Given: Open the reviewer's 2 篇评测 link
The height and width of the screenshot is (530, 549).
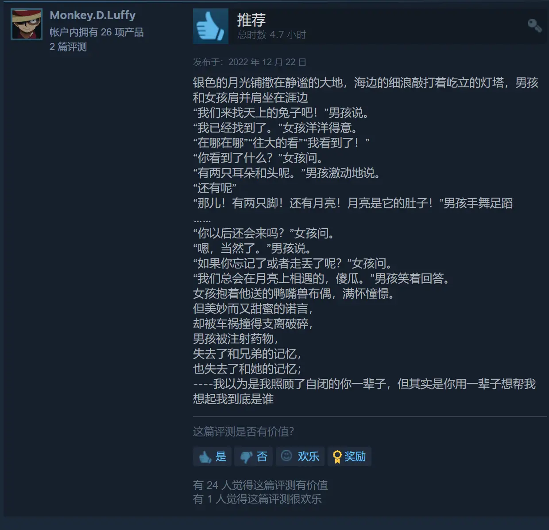Looking at the screenshot, I should pyautogui.click(x=68, y=47).
